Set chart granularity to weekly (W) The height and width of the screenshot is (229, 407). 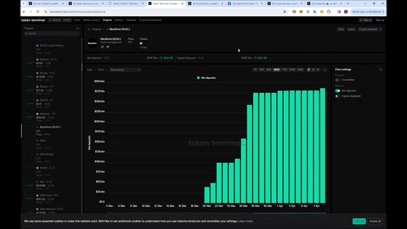coord(314,69)
